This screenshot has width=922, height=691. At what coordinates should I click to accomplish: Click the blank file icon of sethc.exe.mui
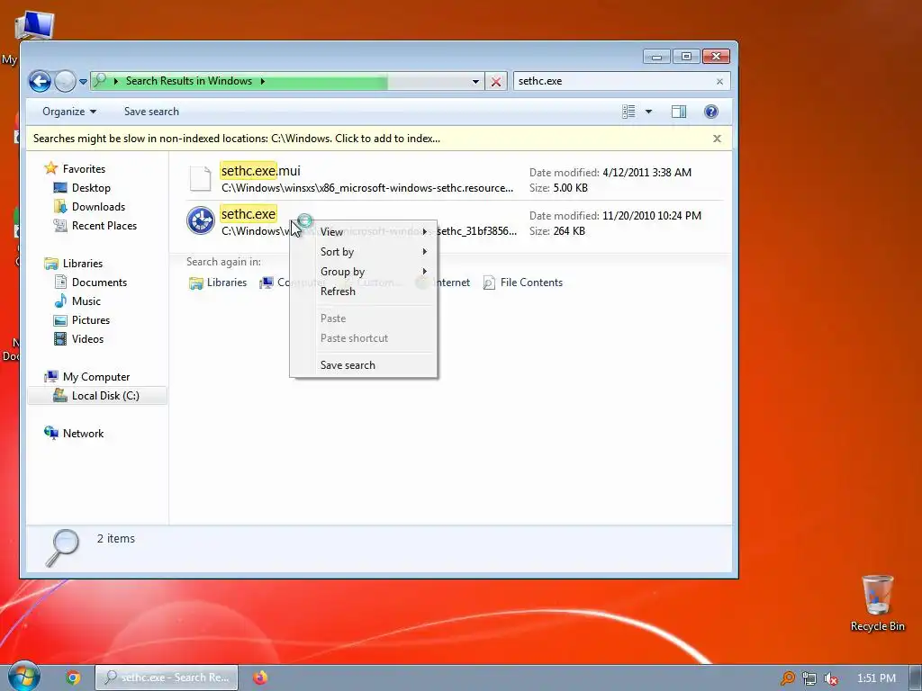200,179
